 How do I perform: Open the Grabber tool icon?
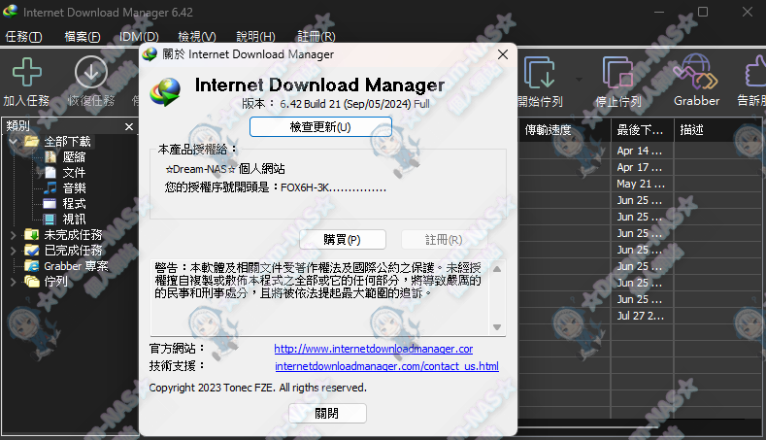coord(696,71)
